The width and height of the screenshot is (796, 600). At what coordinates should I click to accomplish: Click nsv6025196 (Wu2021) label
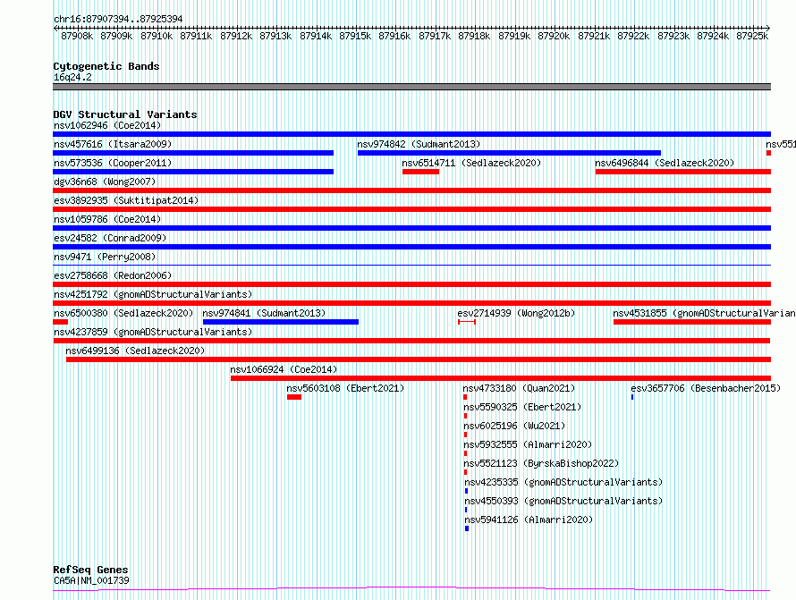[514, 426]
